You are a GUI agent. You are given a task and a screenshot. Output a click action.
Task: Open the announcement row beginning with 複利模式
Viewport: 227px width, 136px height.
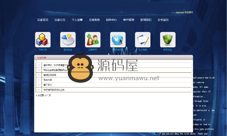(113, 65)
